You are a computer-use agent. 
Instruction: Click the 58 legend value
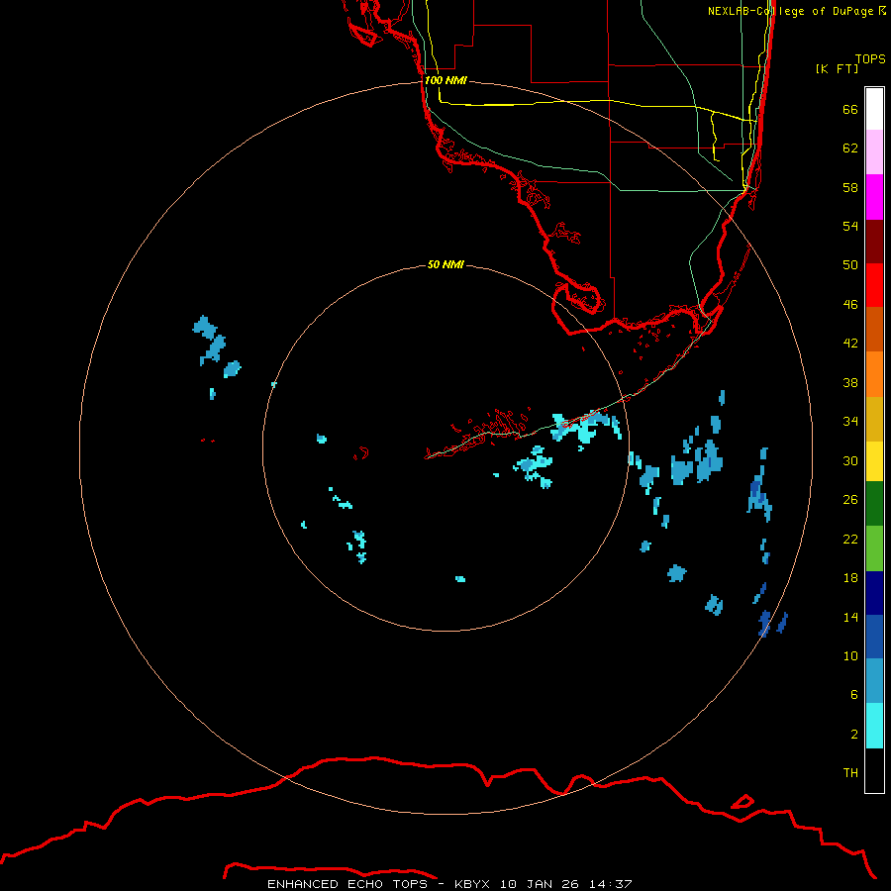[x=850, y=187]
